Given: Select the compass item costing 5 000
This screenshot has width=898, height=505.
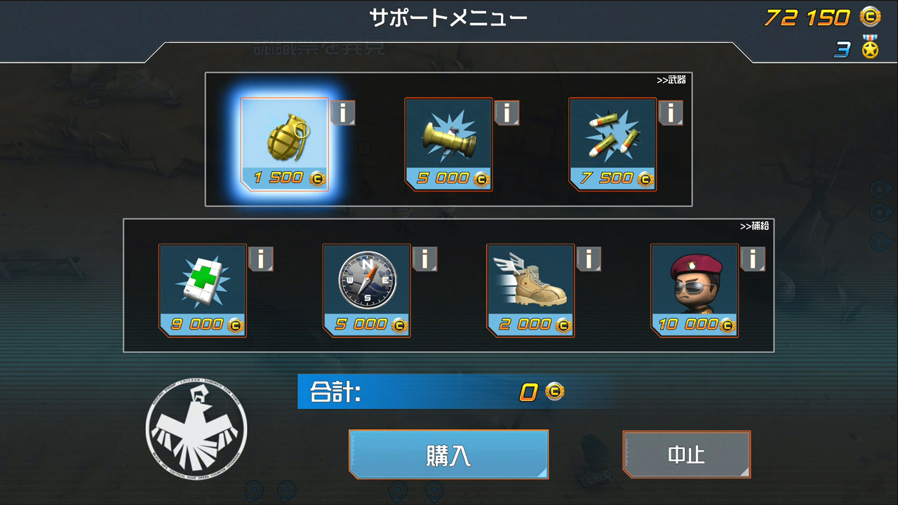Looking at the screenshot, I should click(x=366, y=290).
